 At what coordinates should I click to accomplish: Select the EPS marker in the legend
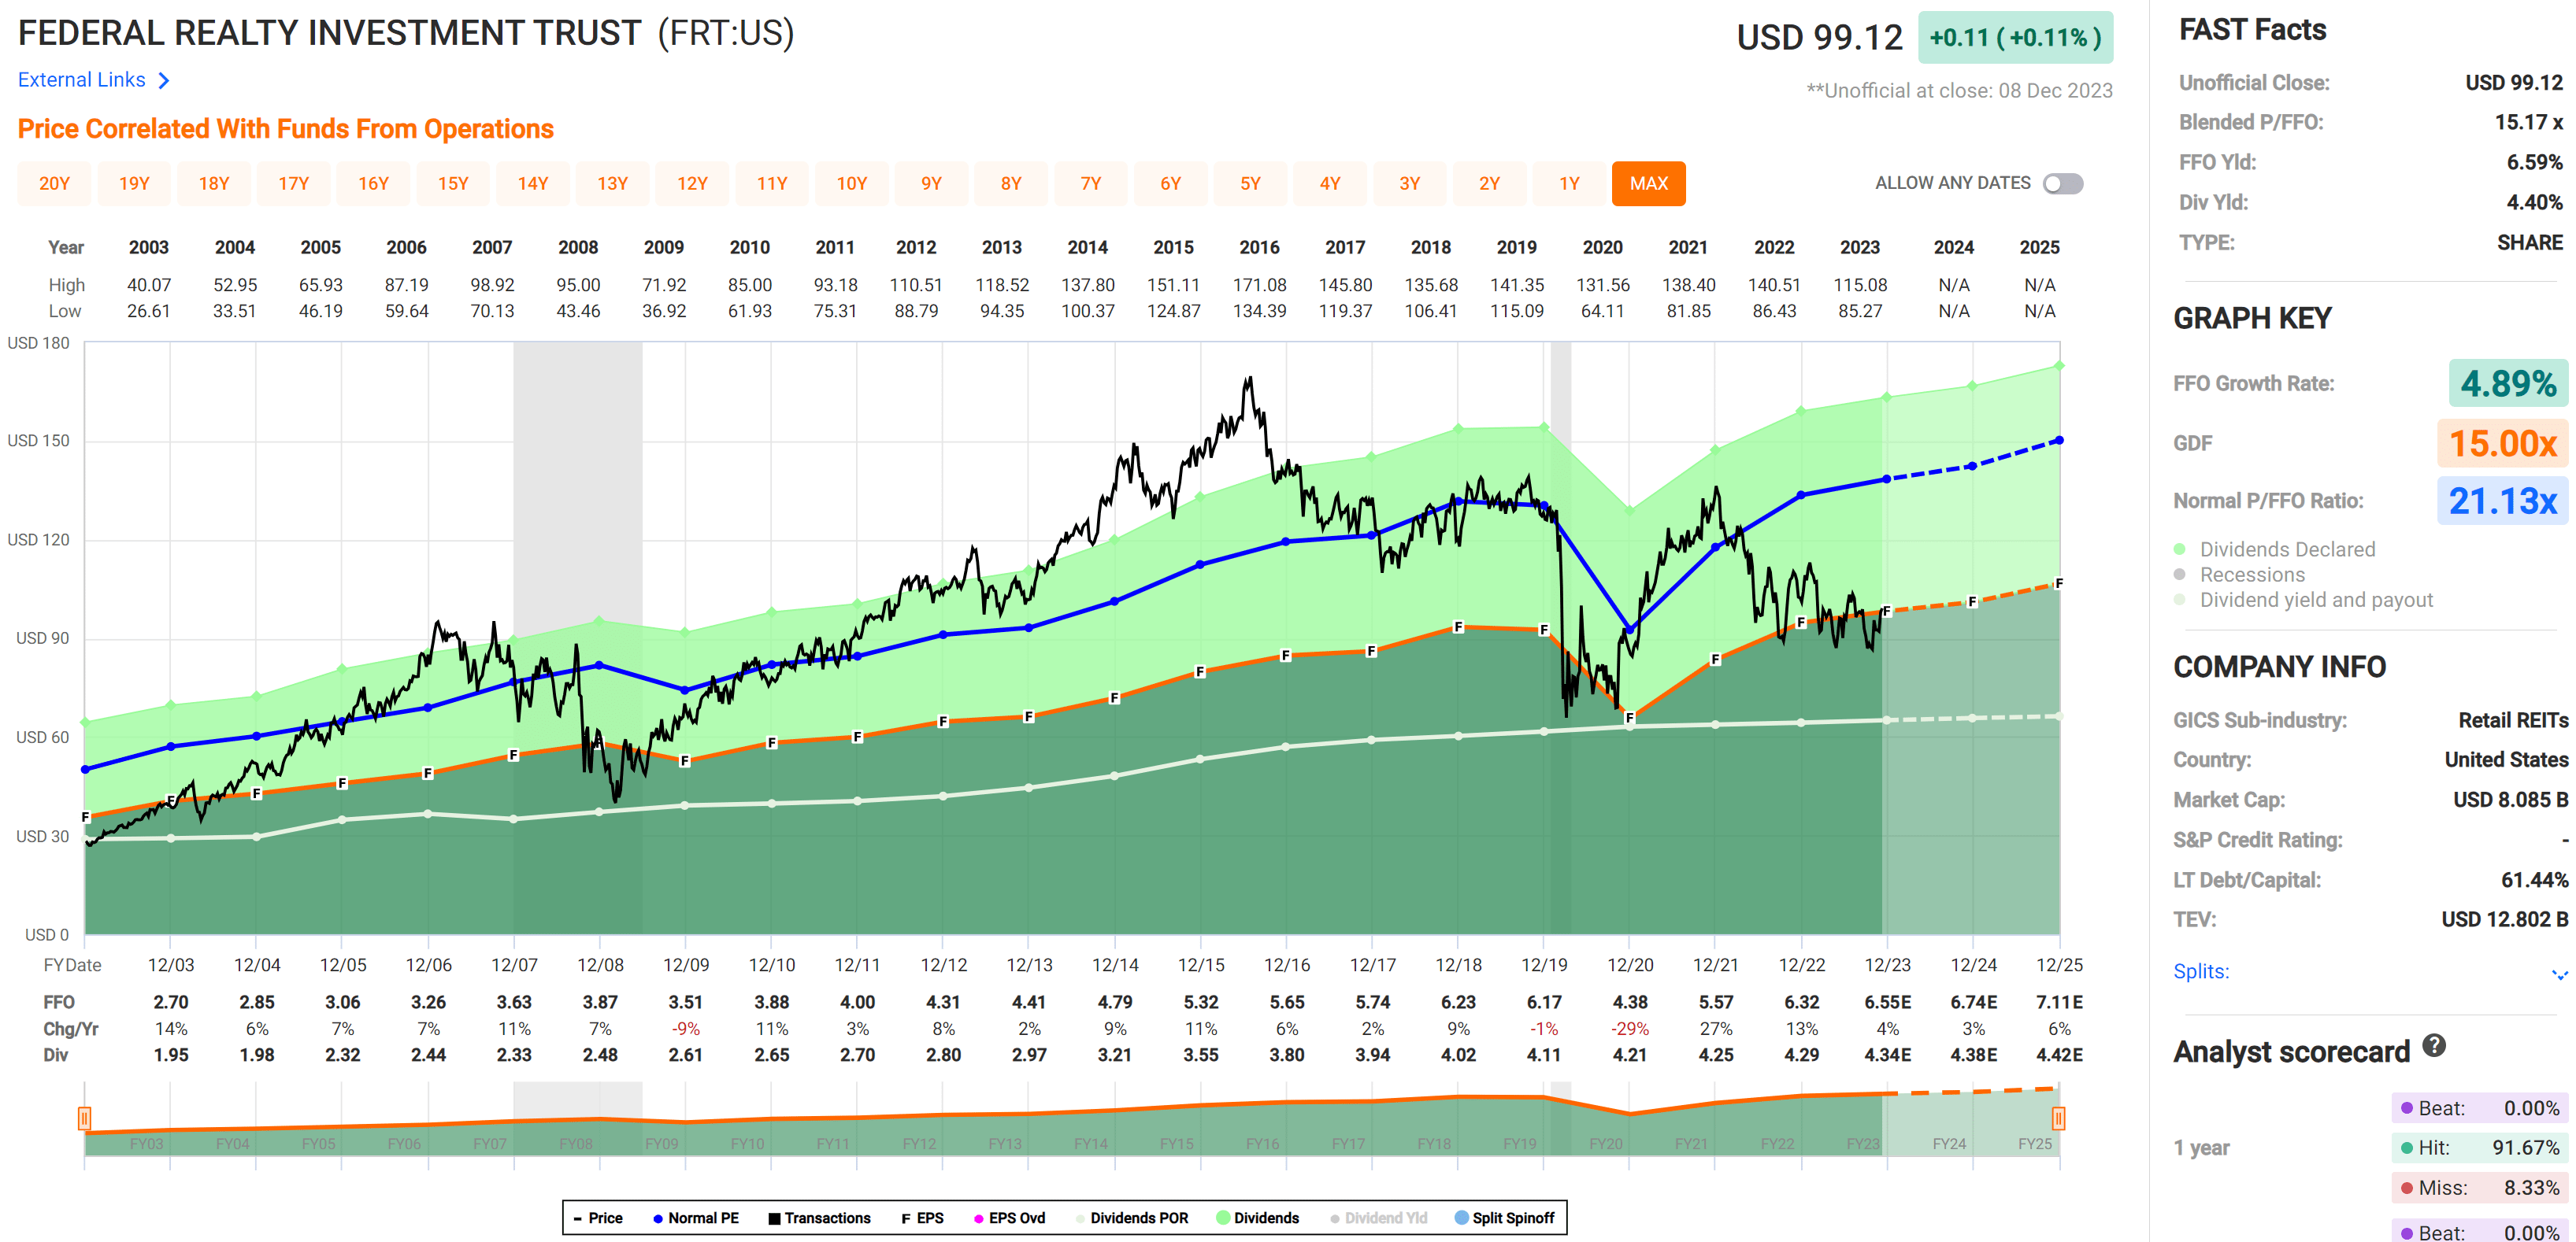(x=906, y=1218)
